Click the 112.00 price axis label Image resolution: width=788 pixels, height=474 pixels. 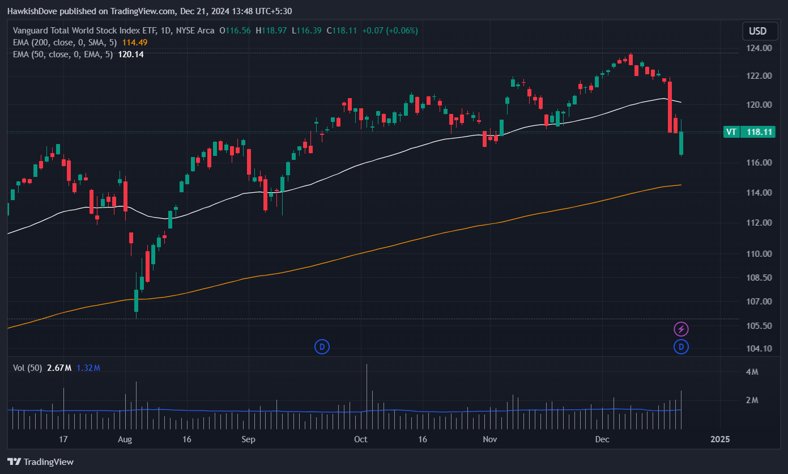click(759, 223)
